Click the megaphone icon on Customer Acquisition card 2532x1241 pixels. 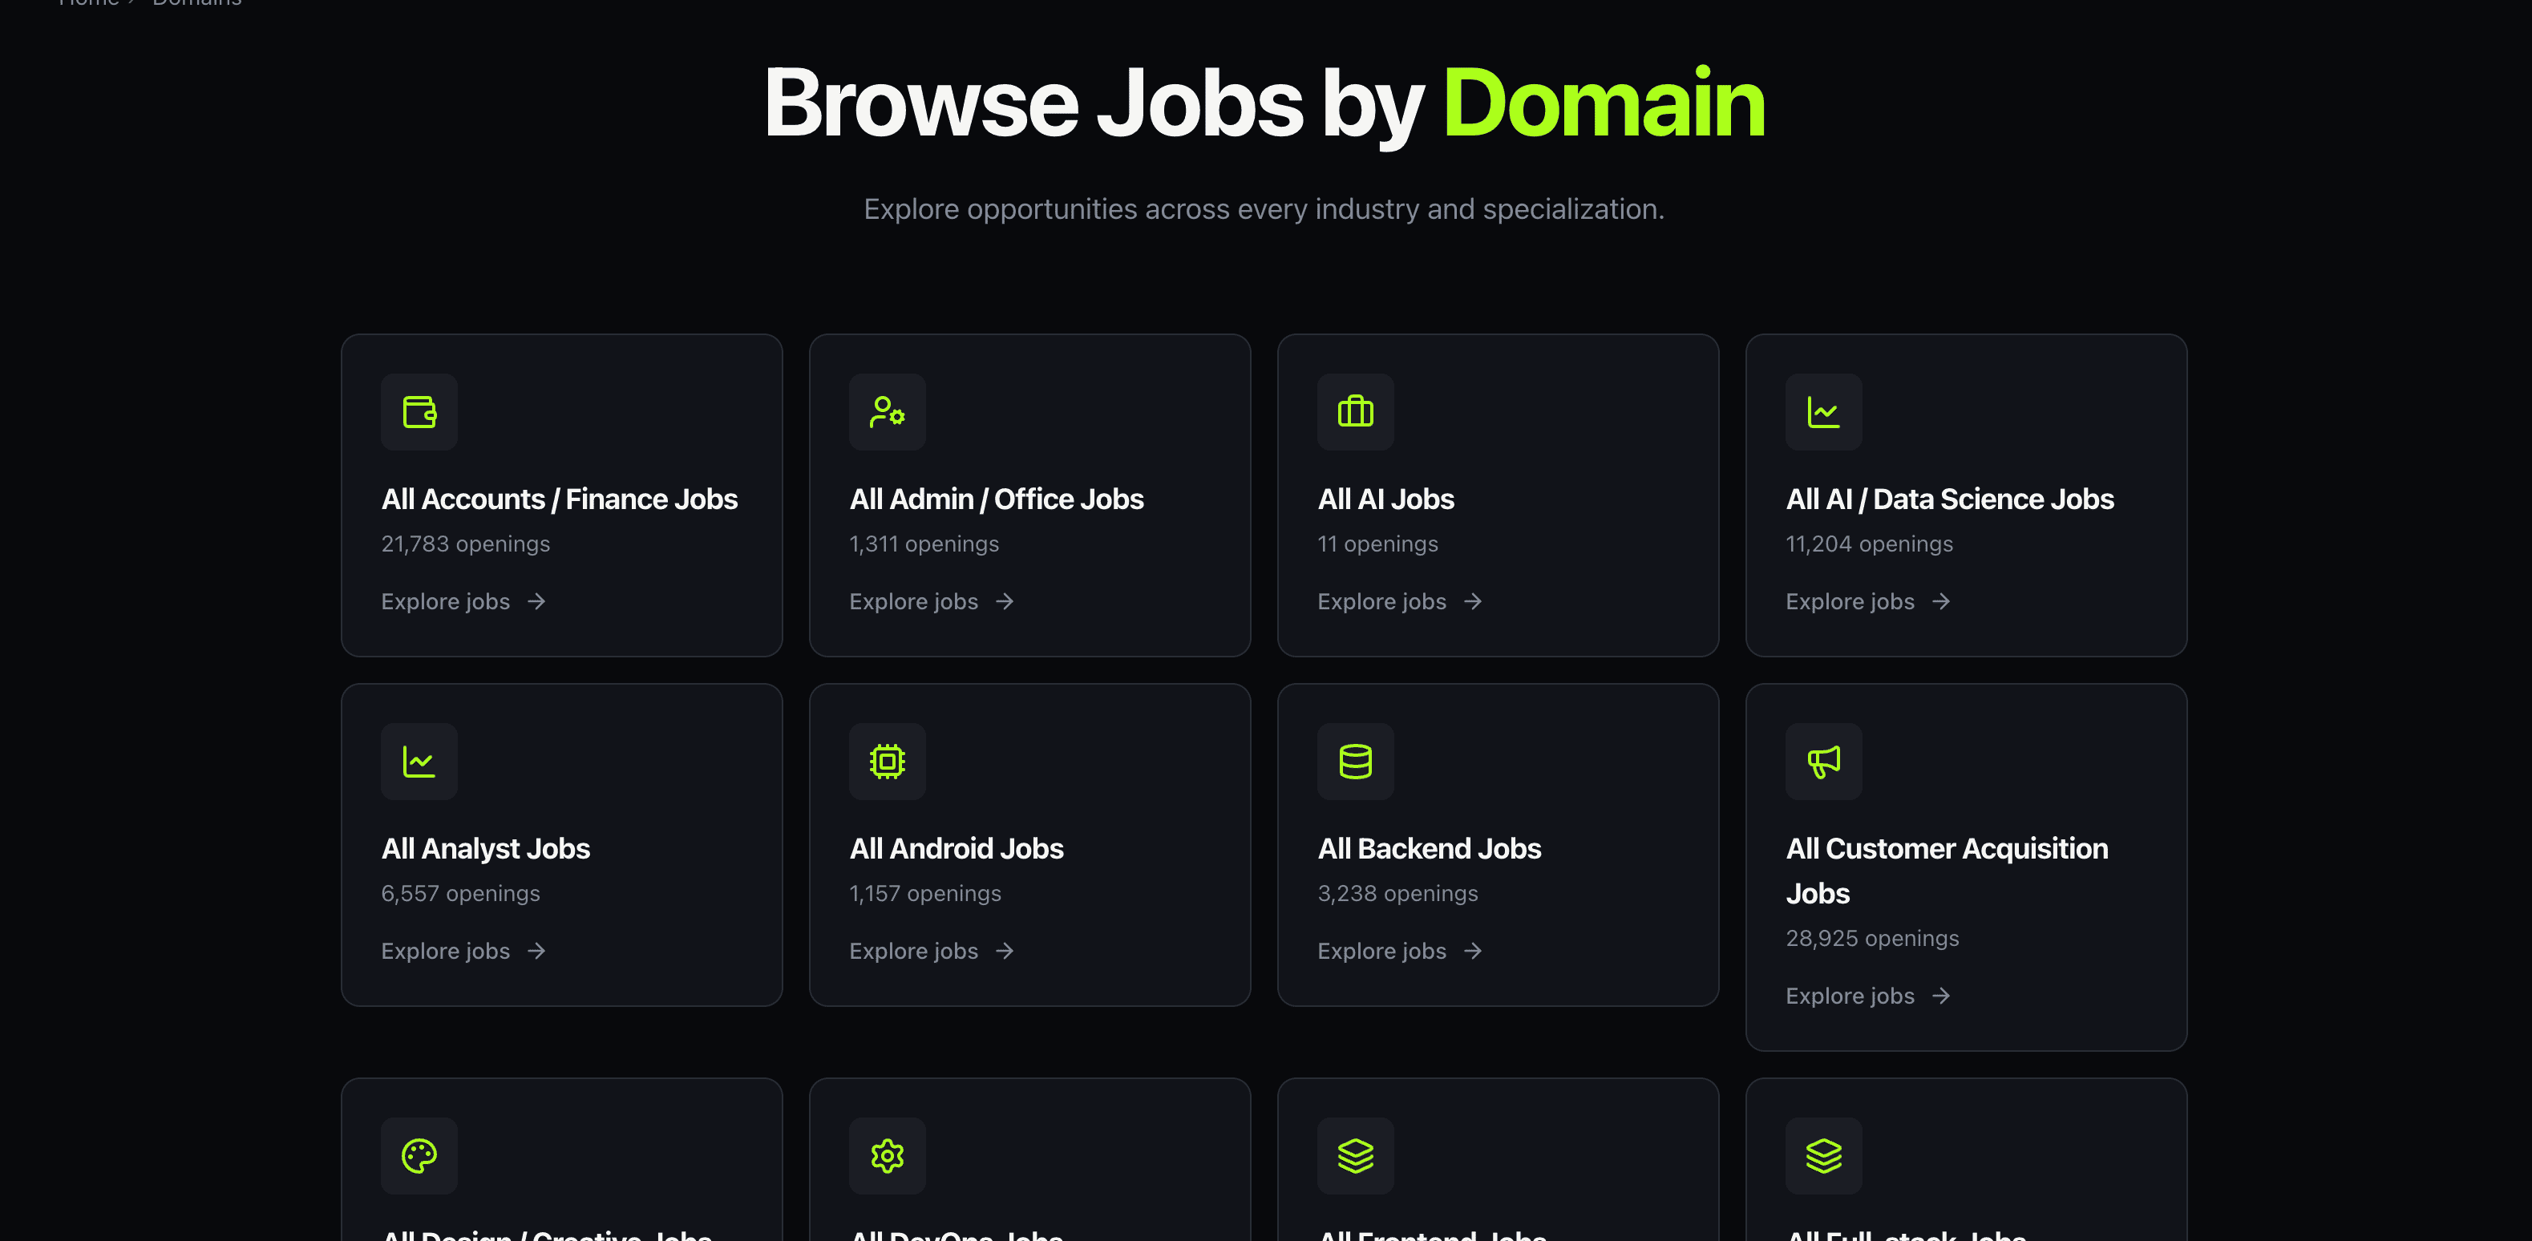click(1823, 762)
